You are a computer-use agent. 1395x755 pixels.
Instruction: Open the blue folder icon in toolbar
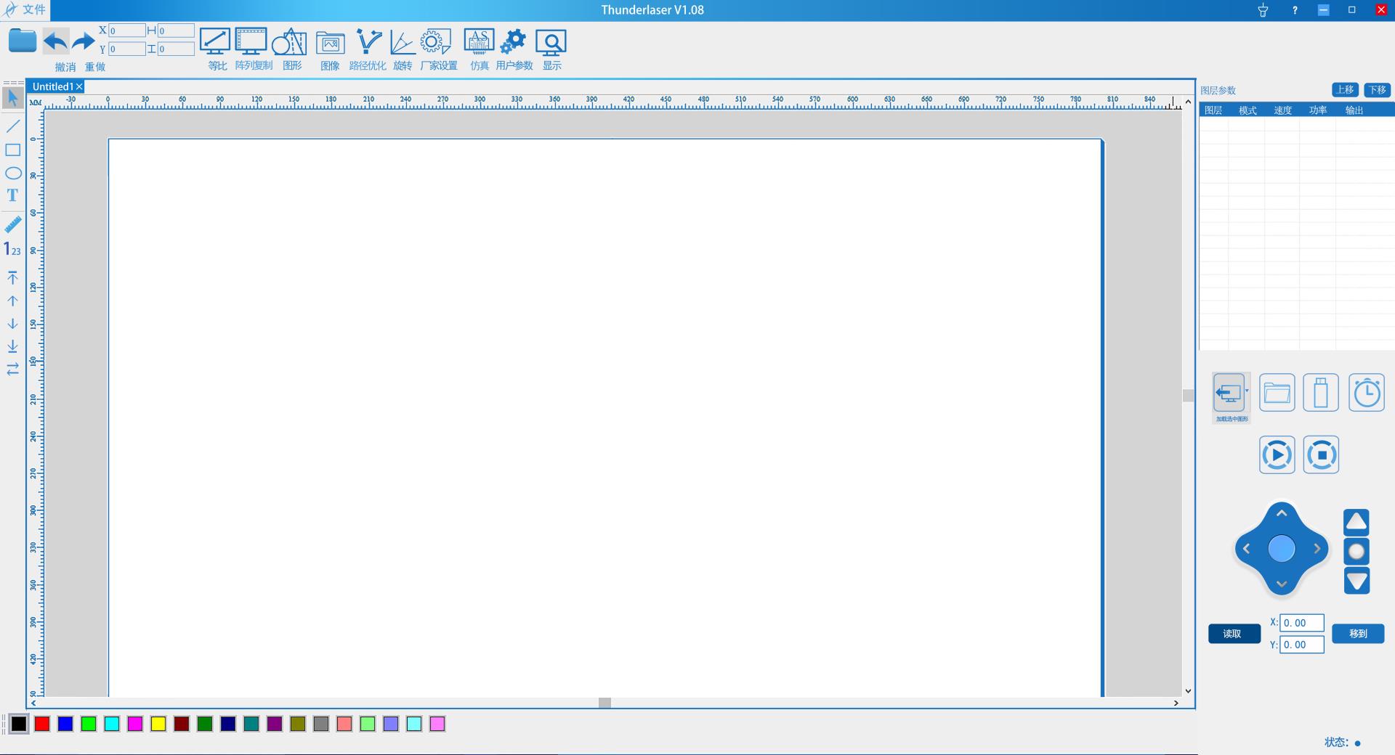click(x=23, y=41)
